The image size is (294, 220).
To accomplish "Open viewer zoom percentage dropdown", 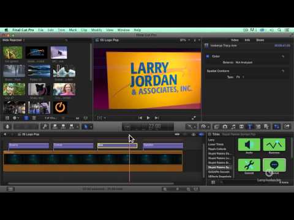I will (185, 40).
